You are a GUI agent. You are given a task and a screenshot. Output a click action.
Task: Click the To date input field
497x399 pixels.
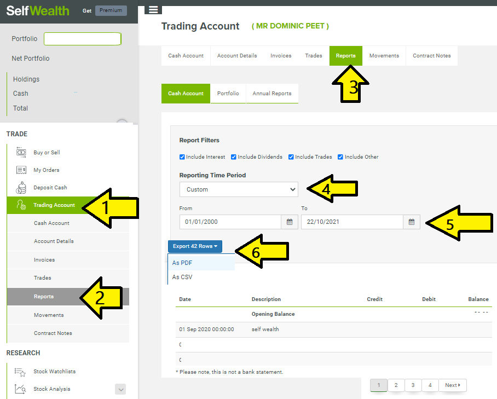point(352,222)
